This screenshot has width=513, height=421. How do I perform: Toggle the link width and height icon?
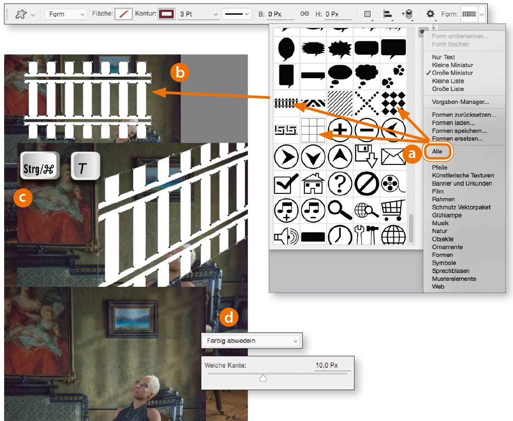304,14
